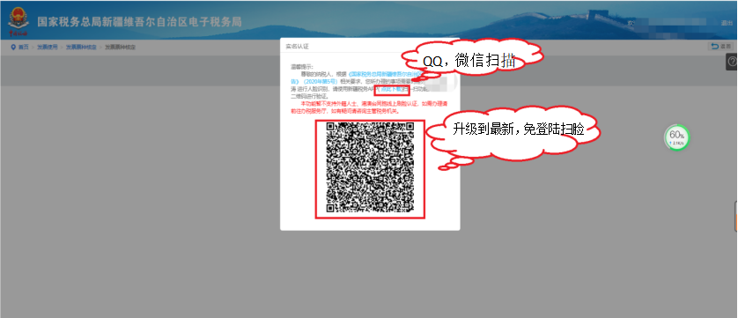The image size is (738, 318).
Task: Open the question mark help icon
Action: 732,62
